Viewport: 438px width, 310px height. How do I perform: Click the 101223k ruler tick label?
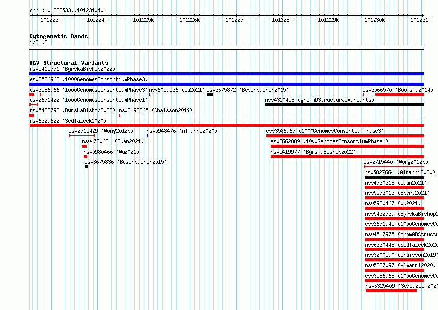[51, 20]
